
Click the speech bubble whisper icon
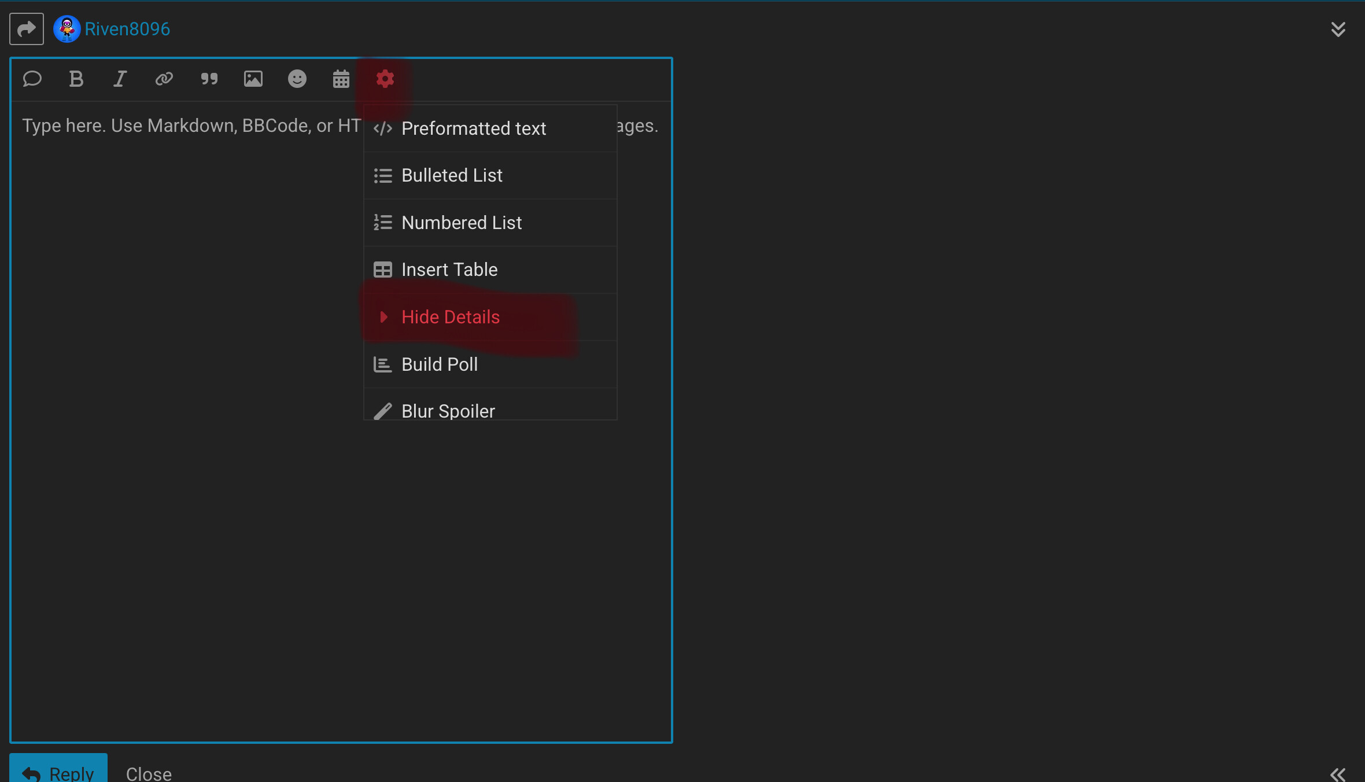click(32, 79)
